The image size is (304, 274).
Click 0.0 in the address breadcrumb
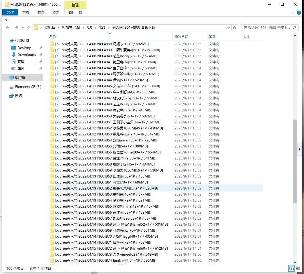pos(90,27)
